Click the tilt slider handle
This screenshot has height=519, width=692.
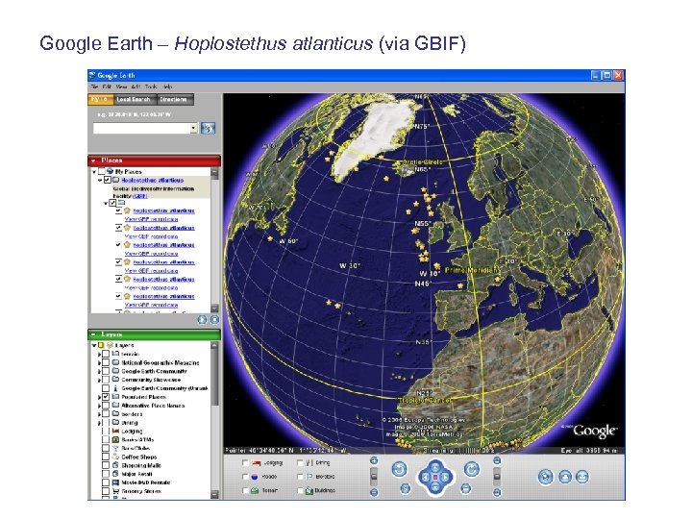pyautogui.click(x=497, y=476)
